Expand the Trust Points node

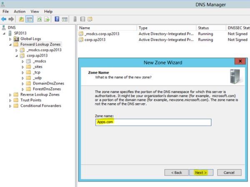tap(10, 101)
